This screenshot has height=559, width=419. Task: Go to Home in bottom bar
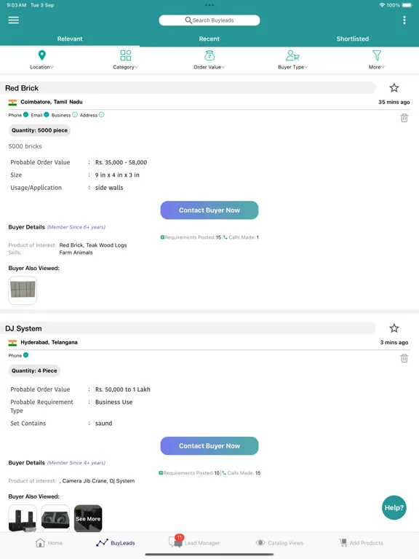[x=49, y=542]
